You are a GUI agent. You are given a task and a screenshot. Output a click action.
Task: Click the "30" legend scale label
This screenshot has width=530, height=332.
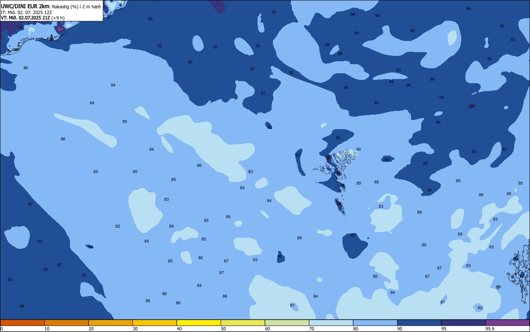135,329
